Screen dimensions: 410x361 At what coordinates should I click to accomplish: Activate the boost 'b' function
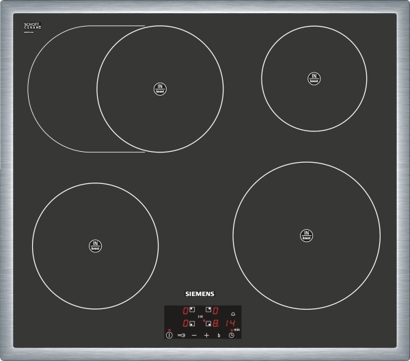click(x=219, y=335)
